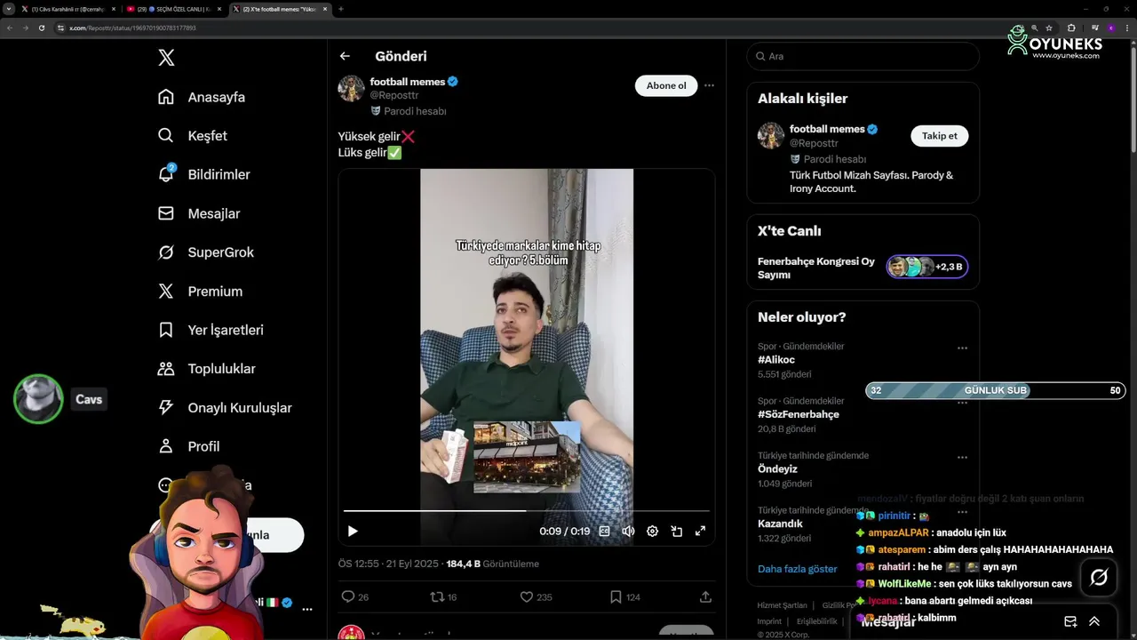Click the Ara search field
The image size is (1137, 640).
click(x=863, y=56)
